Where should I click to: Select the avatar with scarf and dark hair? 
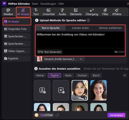pyautogui.click(x=80, y=90)
